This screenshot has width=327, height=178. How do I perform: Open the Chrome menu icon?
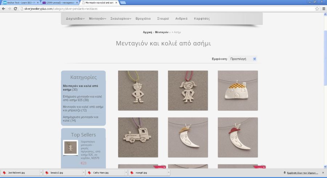(x=323, y=8)
